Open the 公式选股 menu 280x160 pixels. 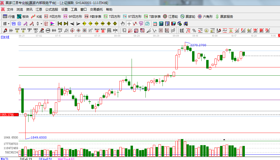51,9
